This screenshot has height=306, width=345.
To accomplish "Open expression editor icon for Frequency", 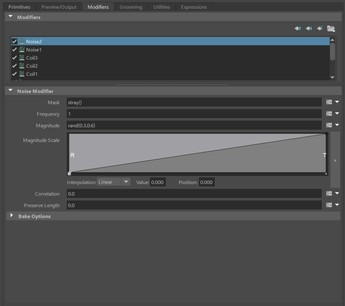I will (x=329, y=114).
